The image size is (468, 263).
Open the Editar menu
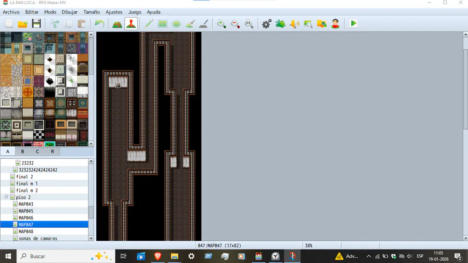pos(32,12)
